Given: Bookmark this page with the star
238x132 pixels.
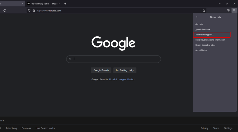Looking at the screenshot, I should (204, 11).
